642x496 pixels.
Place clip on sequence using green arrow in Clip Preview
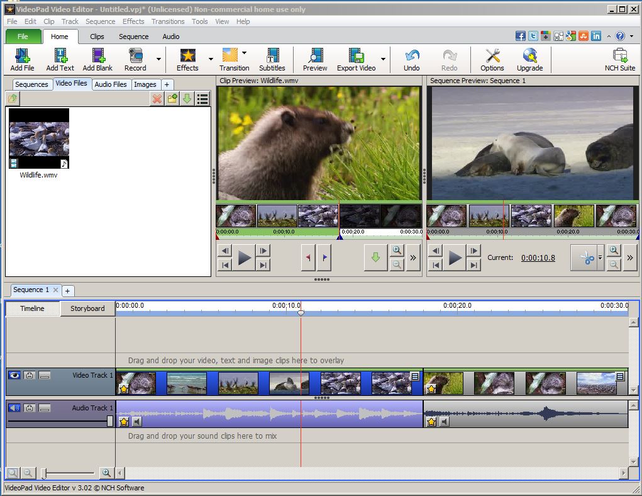(375, 257)
